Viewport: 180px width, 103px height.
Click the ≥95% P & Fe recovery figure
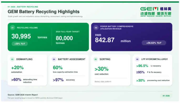point(140,72)
